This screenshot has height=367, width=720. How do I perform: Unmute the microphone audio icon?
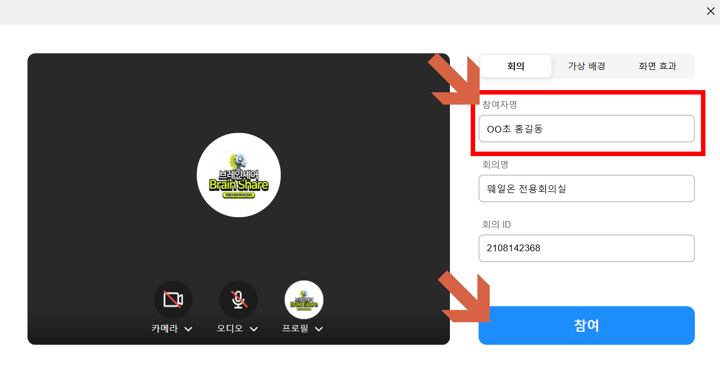(x=238, y=300)
